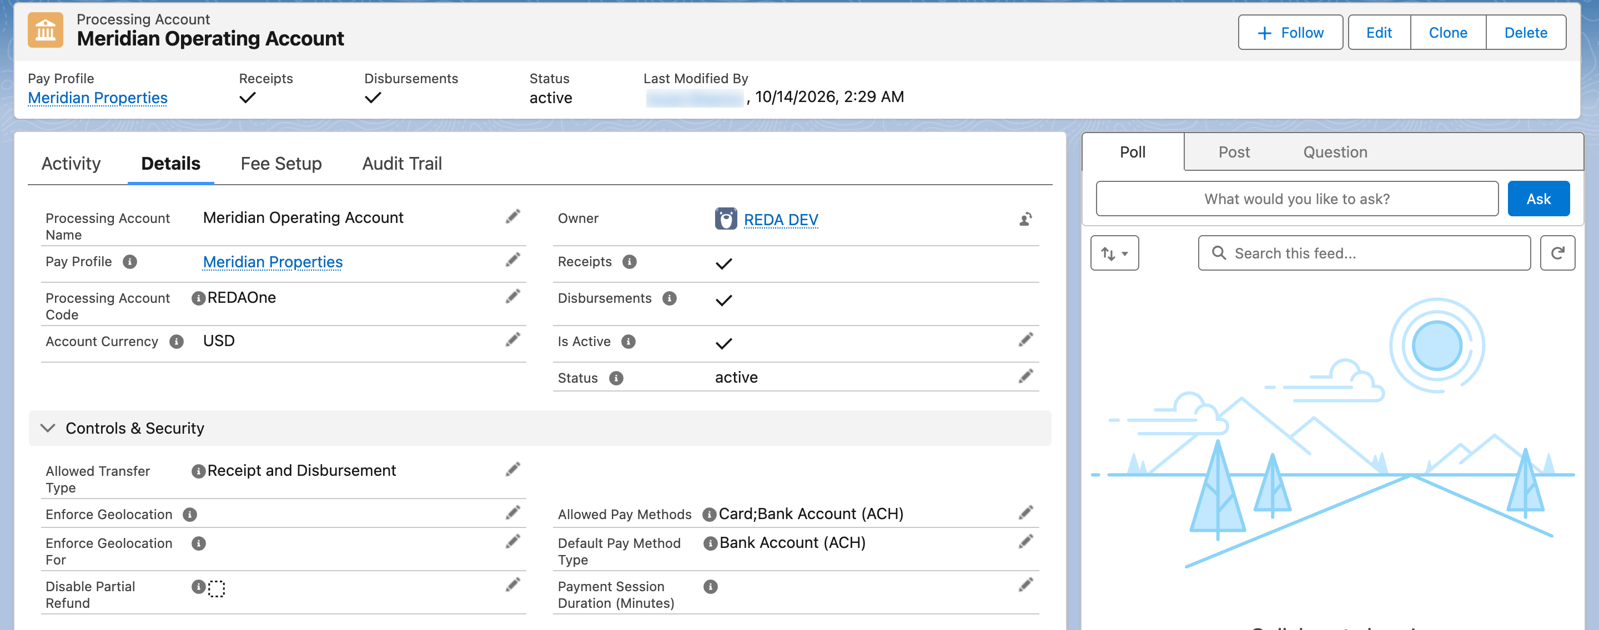Open info tooltip for Receipts field

pyautogui.click(x=630, y=262)
